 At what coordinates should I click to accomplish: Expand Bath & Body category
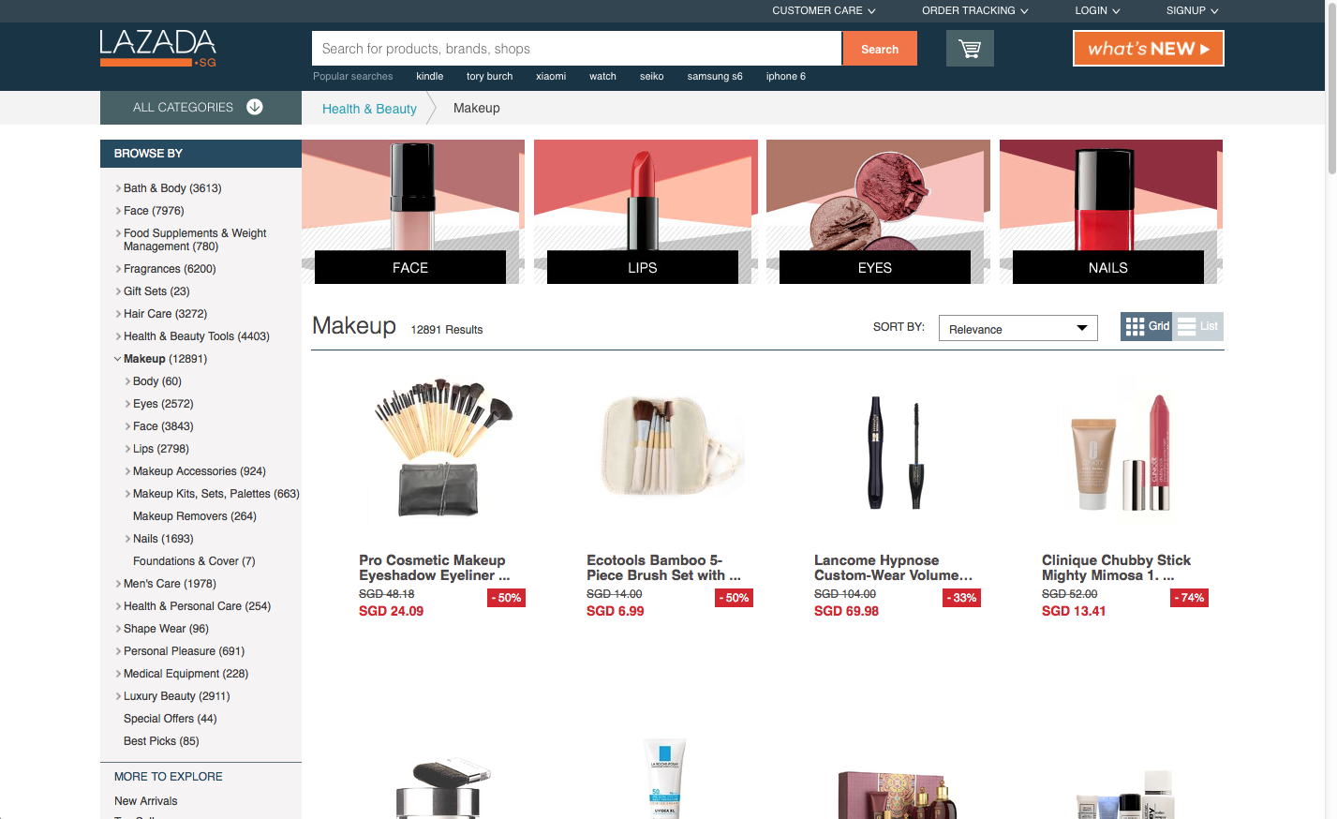tap(172, 188)
